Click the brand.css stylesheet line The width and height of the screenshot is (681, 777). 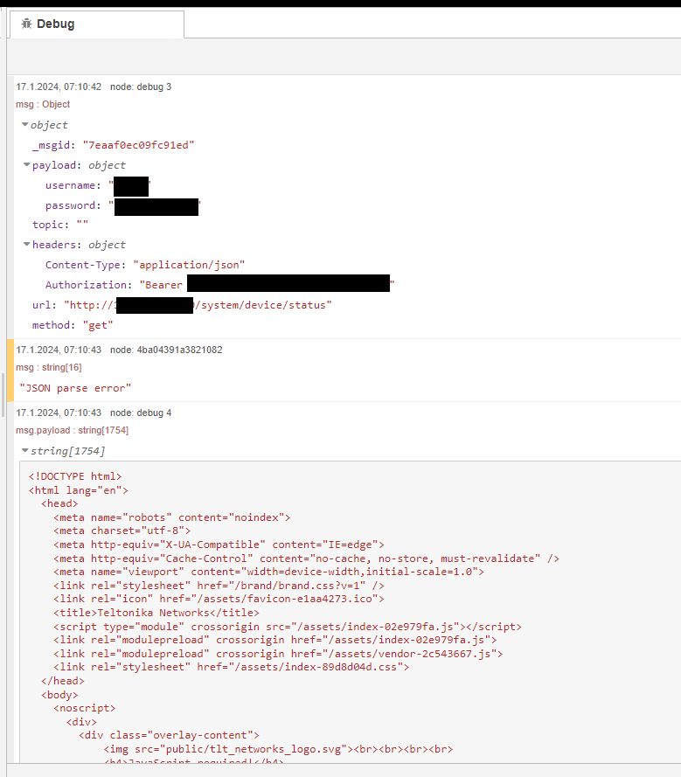[219, 586]
